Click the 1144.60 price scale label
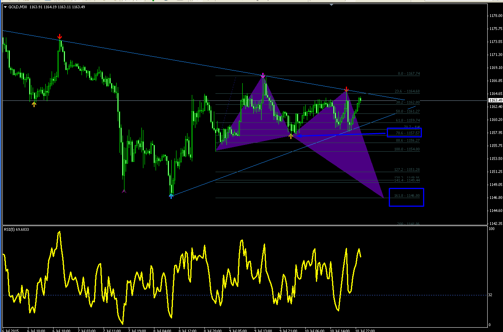This screenshot has height=332, width=503. pos(495,211)
